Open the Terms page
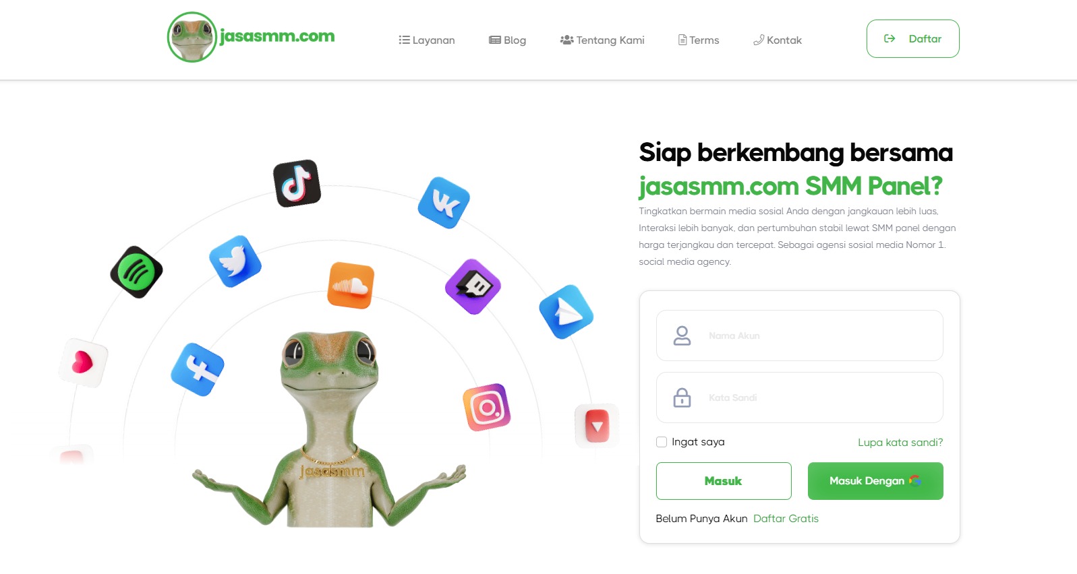 [x=699, y=40]
